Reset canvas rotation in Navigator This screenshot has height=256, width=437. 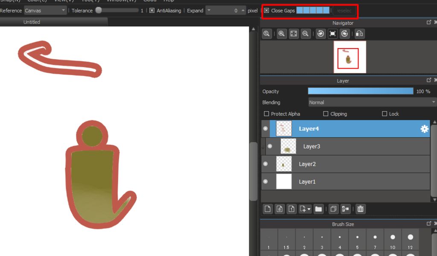[x=332, y=34]
